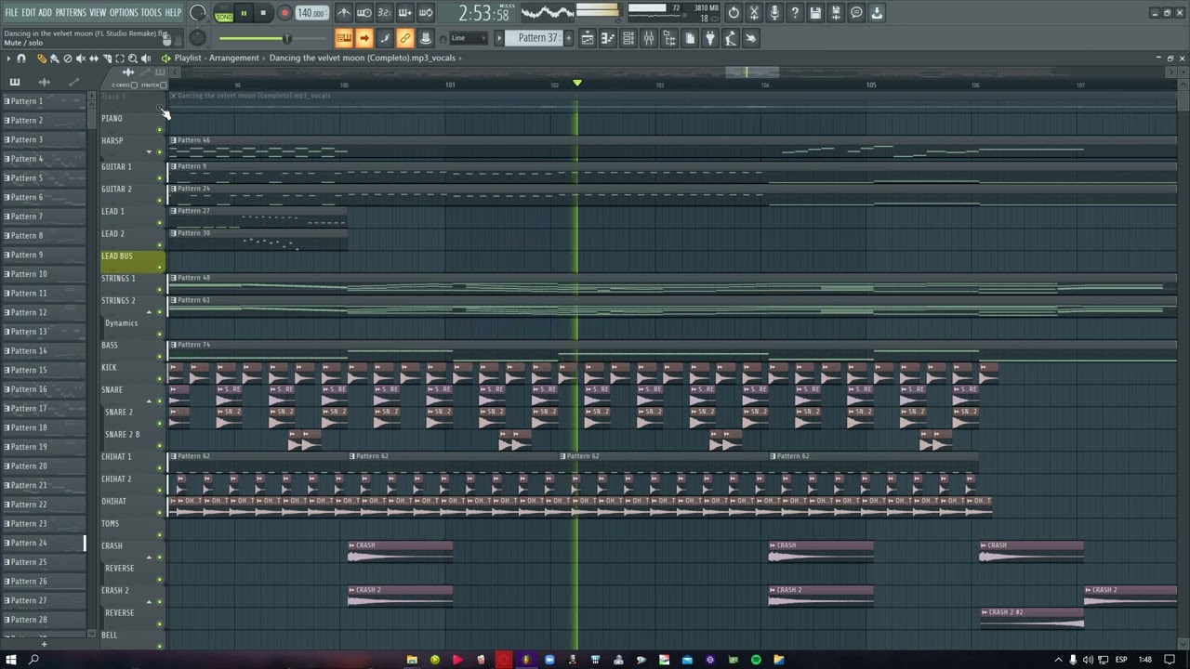Viewport: 1190px width, 669px height.
Task: Click the microphone one-click recording icon
Action: [x=774, y=13]
